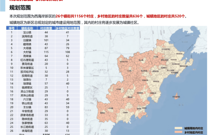
Task: Click the 黄岛街道 table cell
Action: tap(27, 64)
